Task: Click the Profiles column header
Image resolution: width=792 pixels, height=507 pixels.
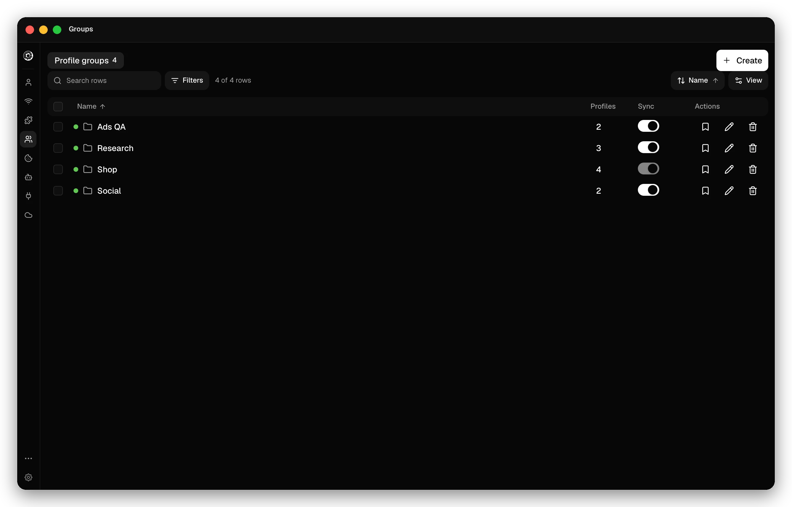Action: click(x=603, y=106)
